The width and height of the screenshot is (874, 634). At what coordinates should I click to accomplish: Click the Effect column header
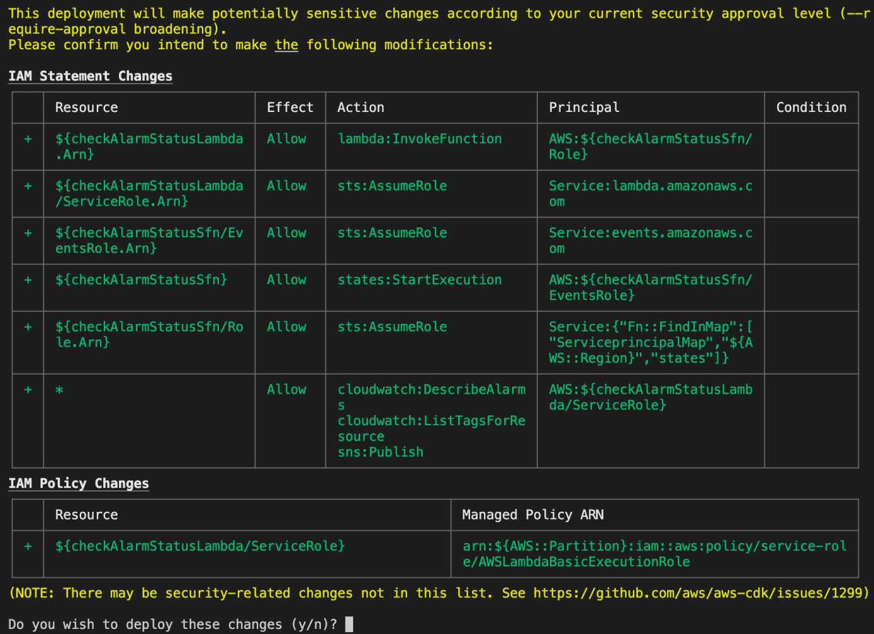point(289,108)
